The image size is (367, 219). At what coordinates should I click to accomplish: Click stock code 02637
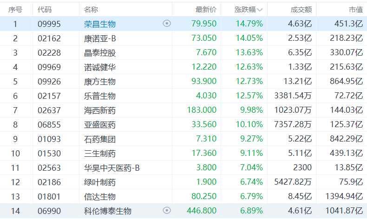[49, 110]
